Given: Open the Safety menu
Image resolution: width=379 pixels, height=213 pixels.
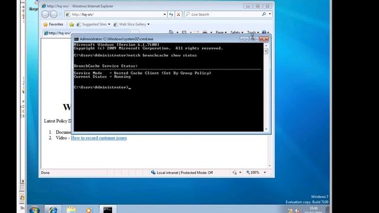Looking at the screenshot, I should [x=237, y=33].
